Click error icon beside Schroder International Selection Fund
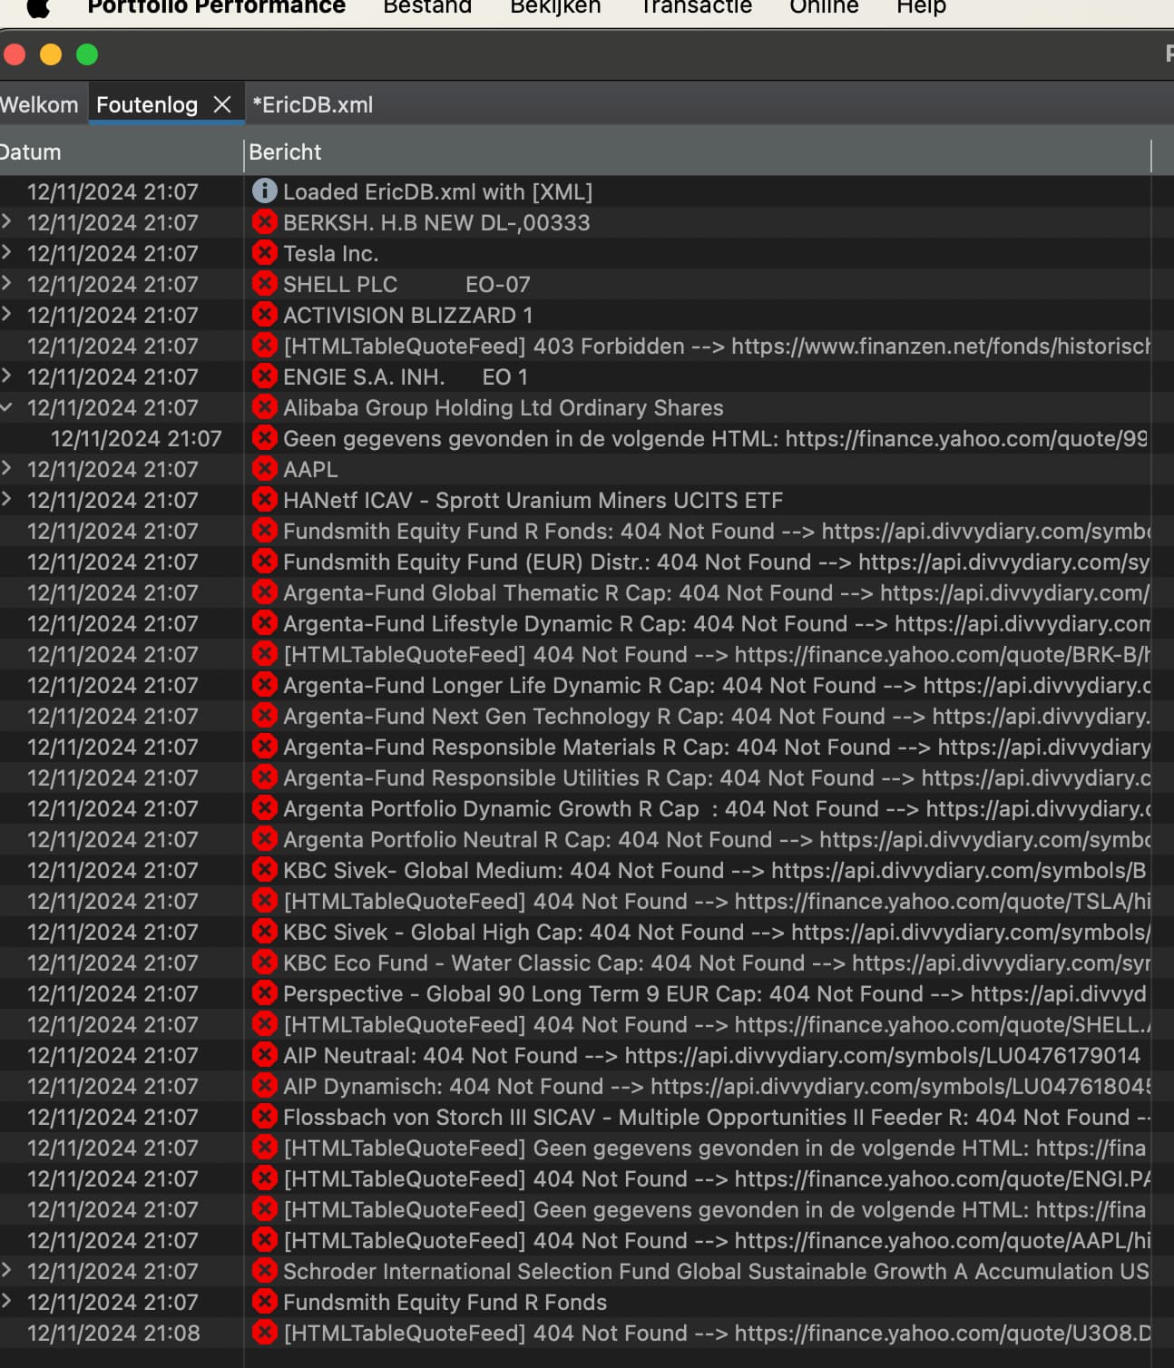 click(x=264, y=1270)
